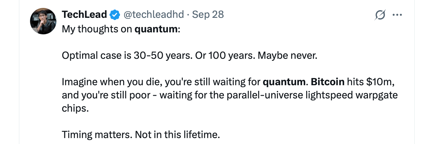431x144 pixels.
Task: Click the bold "Bitcoin" keyword
Action: coord(327,81)
